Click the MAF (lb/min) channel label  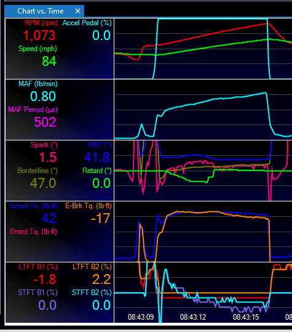pos(38,84)
